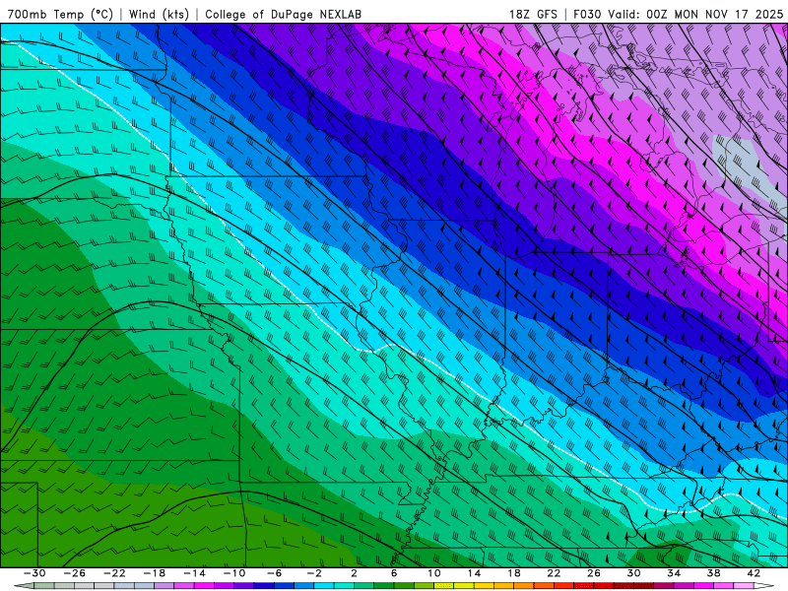This screenshot has width=788, height=591.
Task: Click the −22 label on the color scale
Action: click(x=114, y=573)
